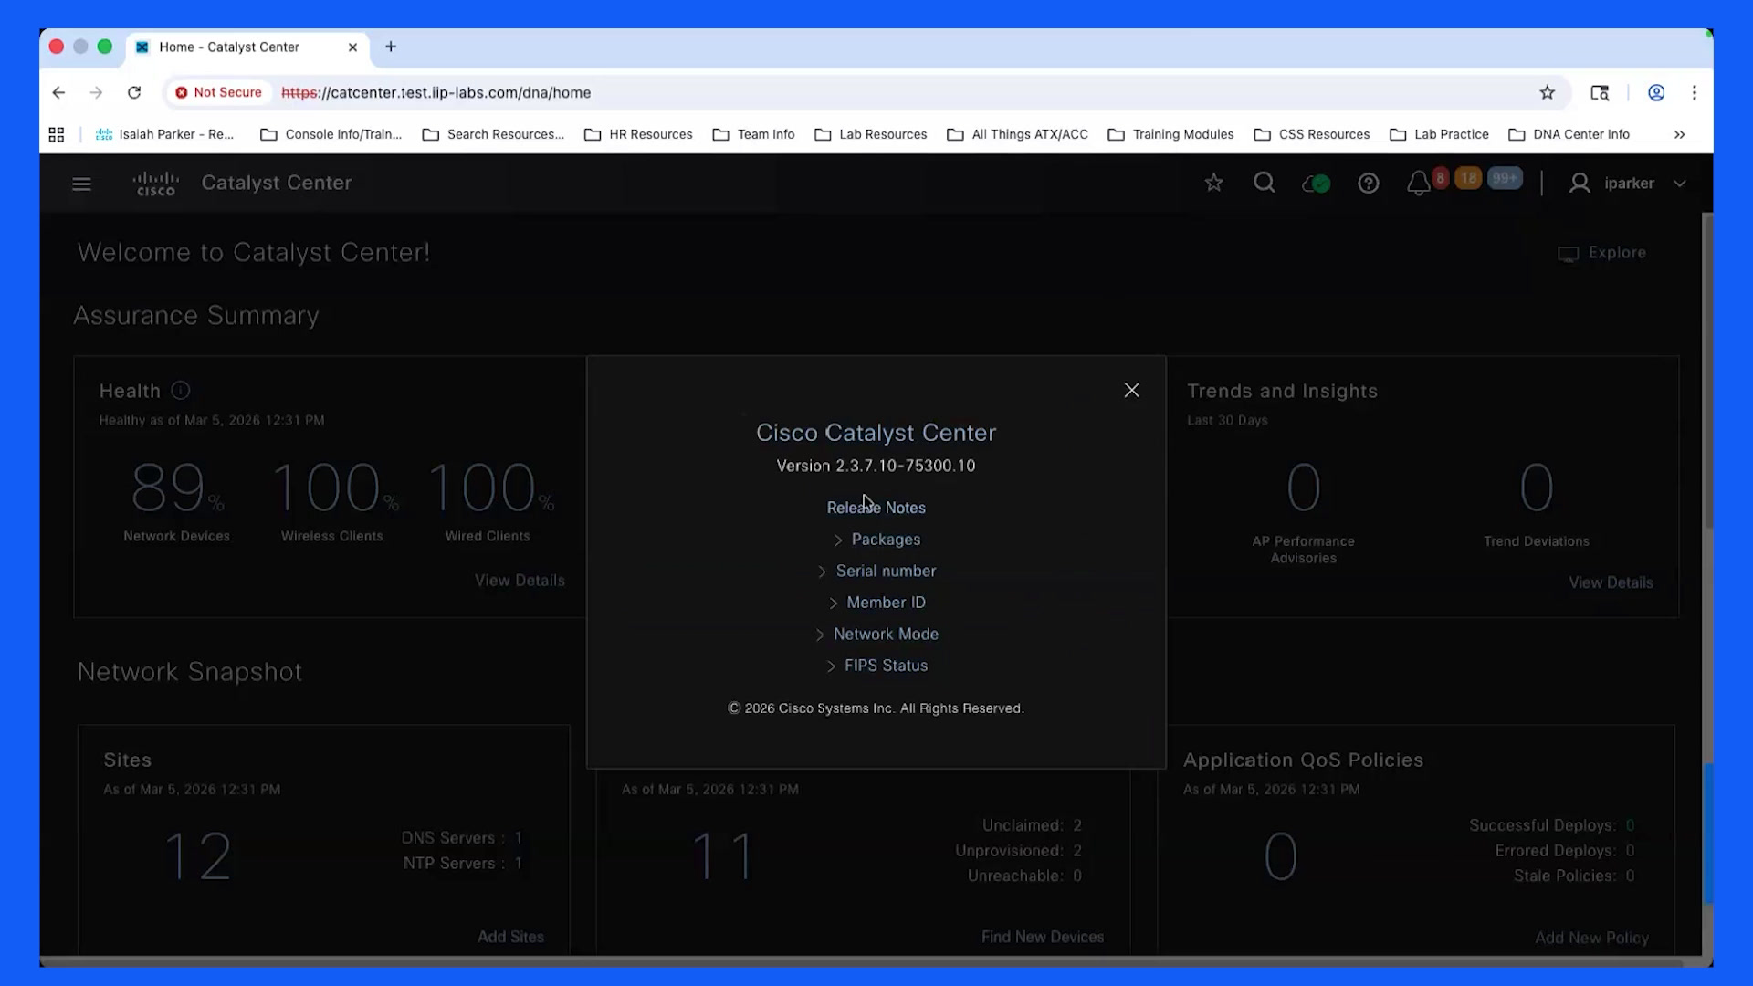1753x986 pixels.
Task: Expand the Serial number section
Action: 876,571
